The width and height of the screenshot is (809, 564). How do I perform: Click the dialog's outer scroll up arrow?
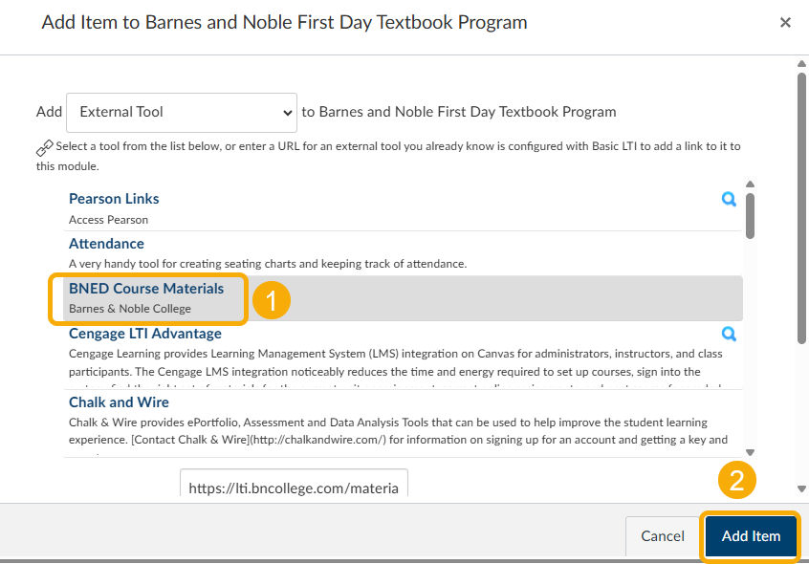click(x=801, y=63)
